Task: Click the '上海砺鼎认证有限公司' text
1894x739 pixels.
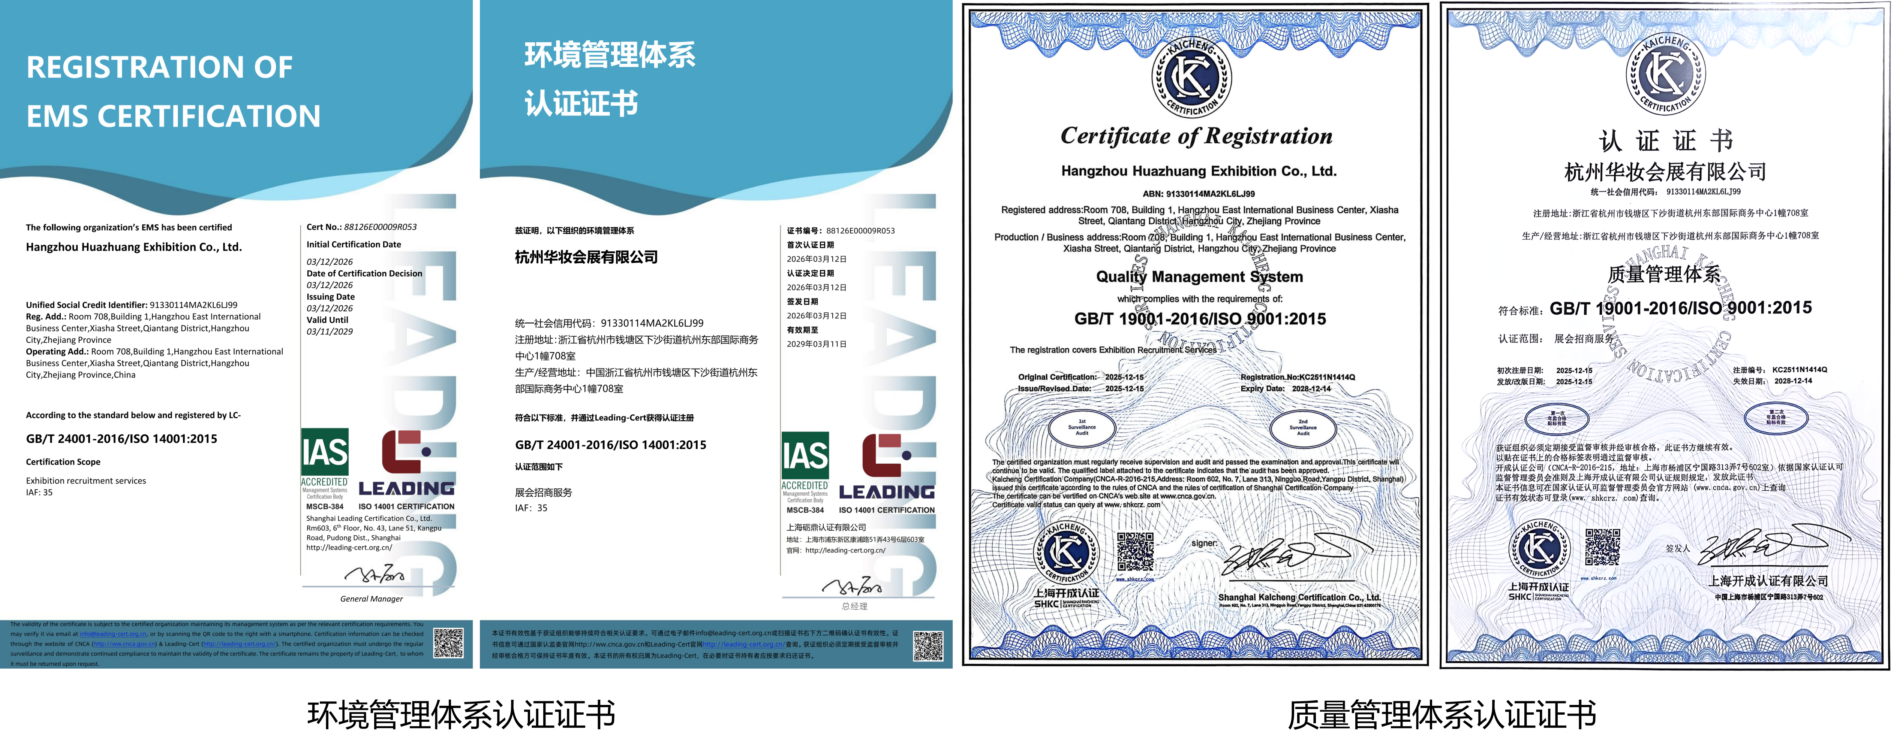Action: pos(826,527)
